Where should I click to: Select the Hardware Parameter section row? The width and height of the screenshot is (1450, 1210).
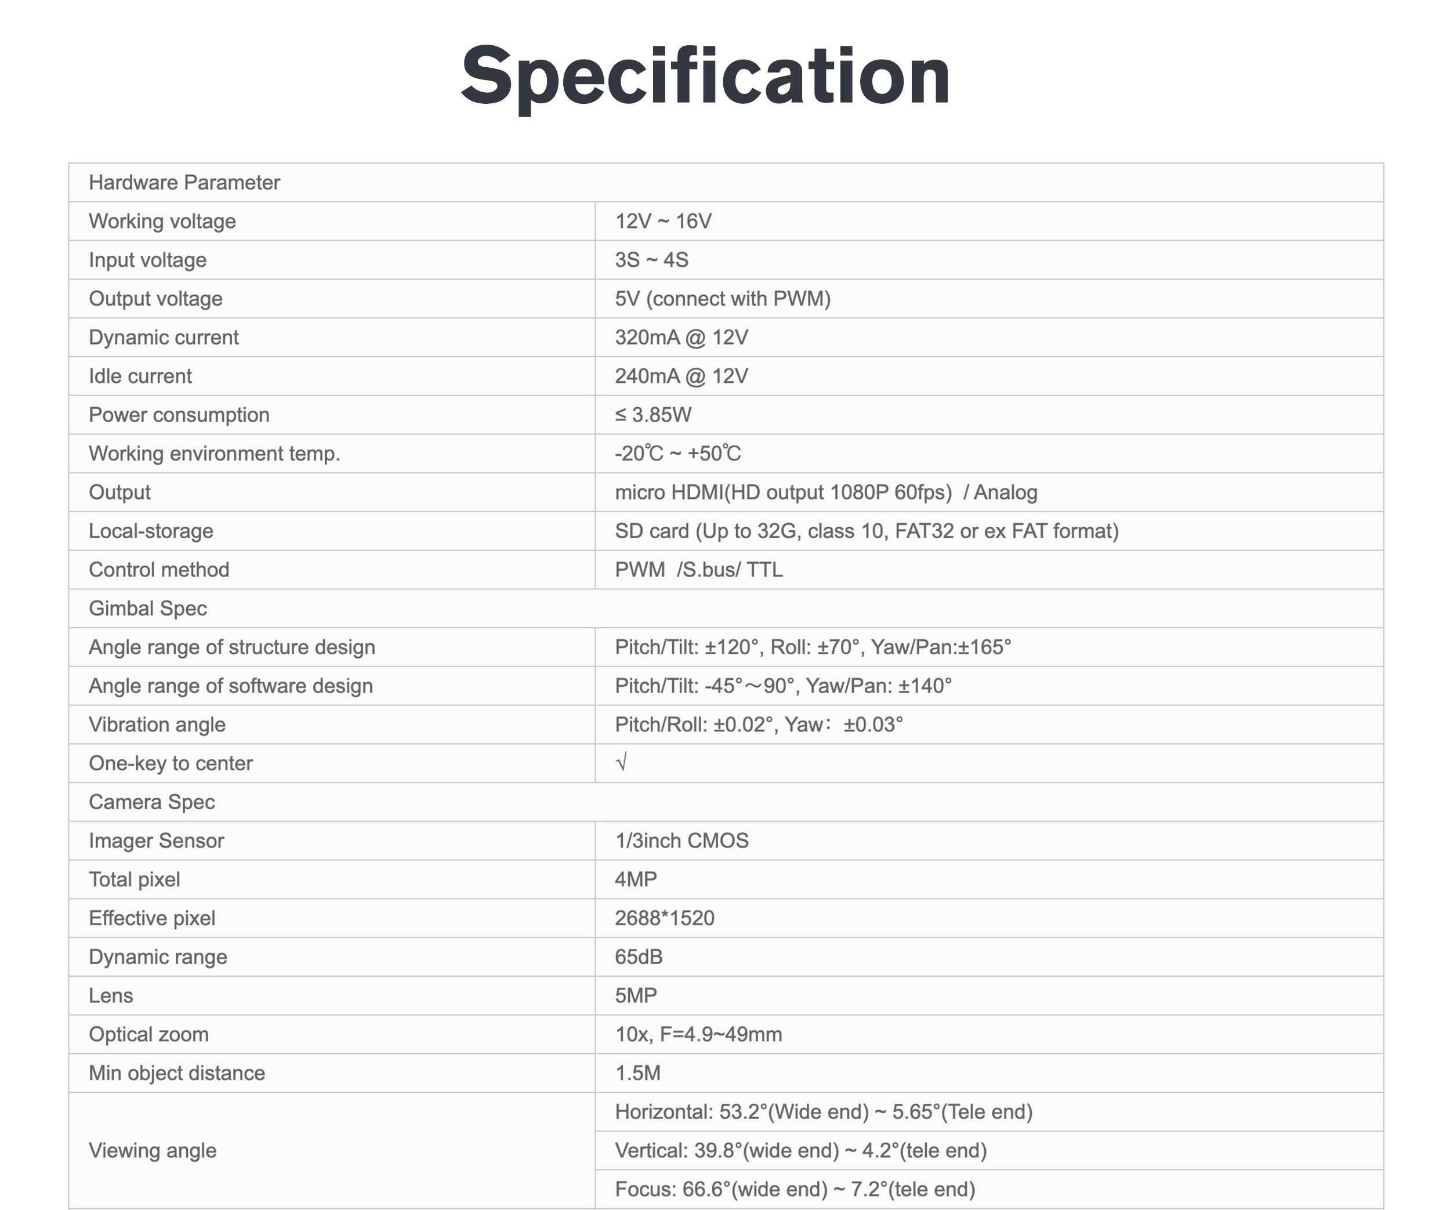726,182
